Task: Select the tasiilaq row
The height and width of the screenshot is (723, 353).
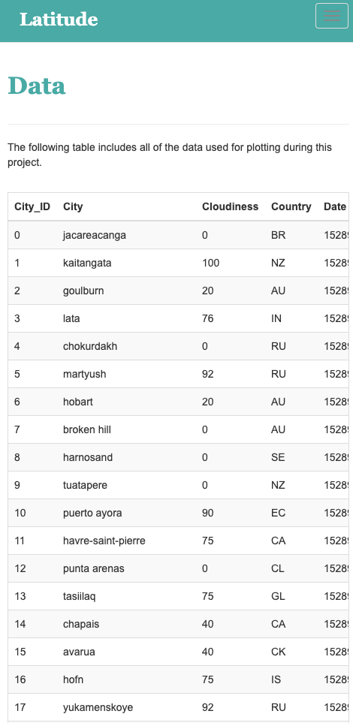Action: [178, 596]
